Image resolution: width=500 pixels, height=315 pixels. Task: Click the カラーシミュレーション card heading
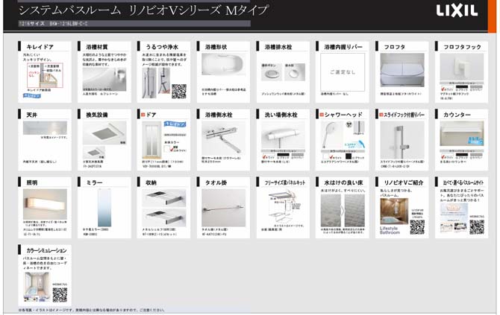46,250
